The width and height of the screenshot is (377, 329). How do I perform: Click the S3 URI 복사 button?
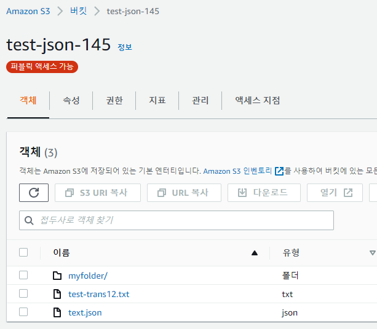click(98, 193)
